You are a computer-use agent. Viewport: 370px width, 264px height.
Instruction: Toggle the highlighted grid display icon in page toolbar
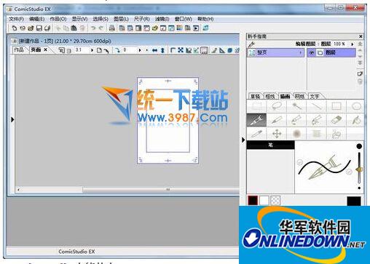(204, 50)
